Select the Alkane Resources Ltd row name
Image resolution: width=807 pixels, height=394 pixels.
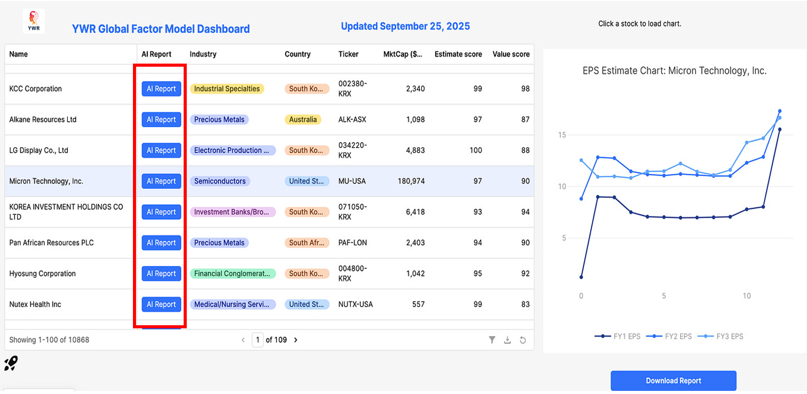(43, 119)
